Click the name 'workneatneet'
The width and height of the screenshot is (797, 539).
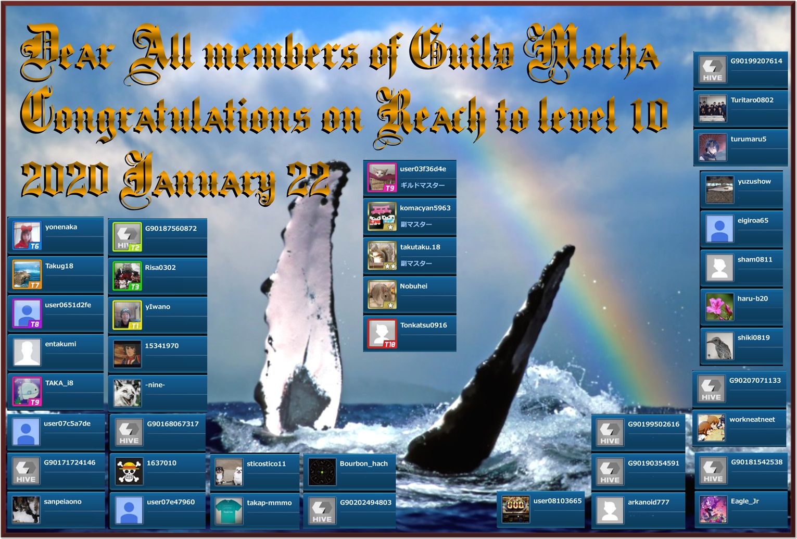(x=752, y=419)
